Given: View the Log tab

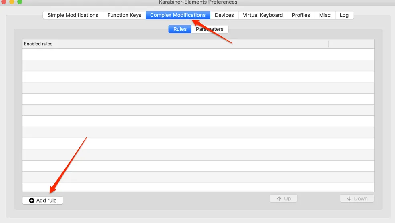Looking at the screenshot, I should pyautogui.click(x=344, y=15).
